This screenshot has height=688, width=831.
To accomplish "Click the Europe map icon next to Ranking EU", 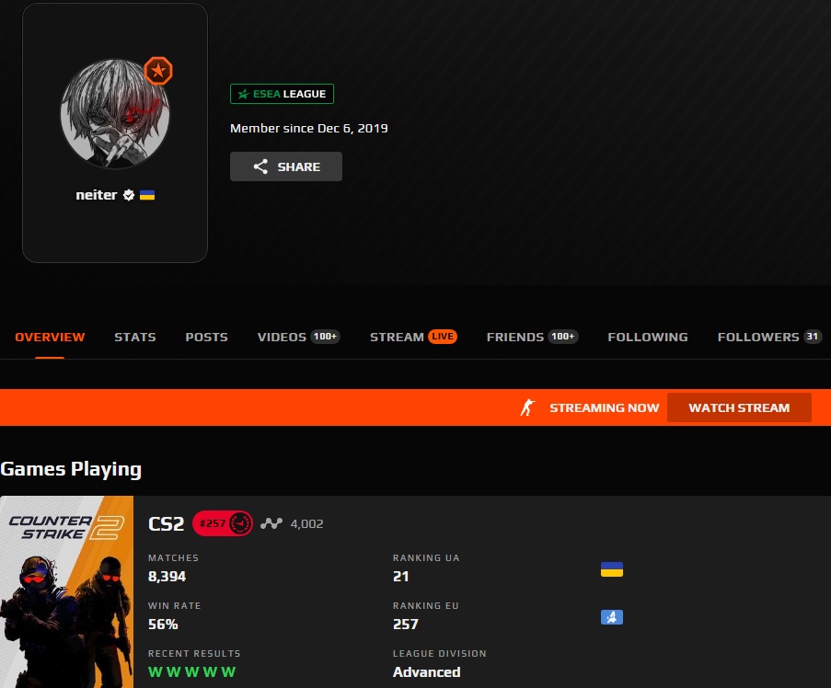I will coord(612,617).
